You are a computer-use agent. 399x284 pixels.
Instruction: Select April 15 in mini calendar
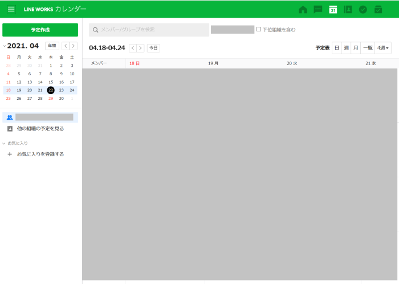point(51,82)
